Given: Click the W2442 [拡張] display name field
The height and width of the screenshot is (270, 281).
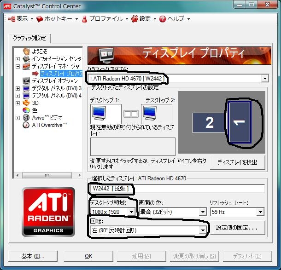Looking at the screenshot, I should pyautogui.click(x=177, y=189).
